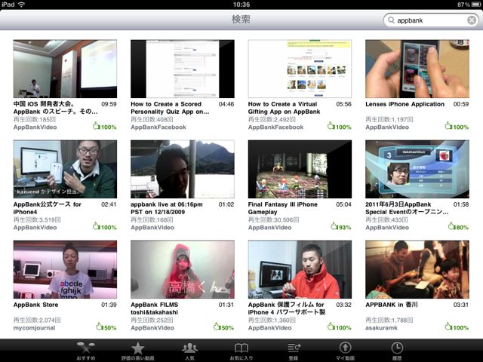Open the 中国 iOS 開発者大会 video thumbnail
The image size is (483, 362).
(x=65, y=69)
